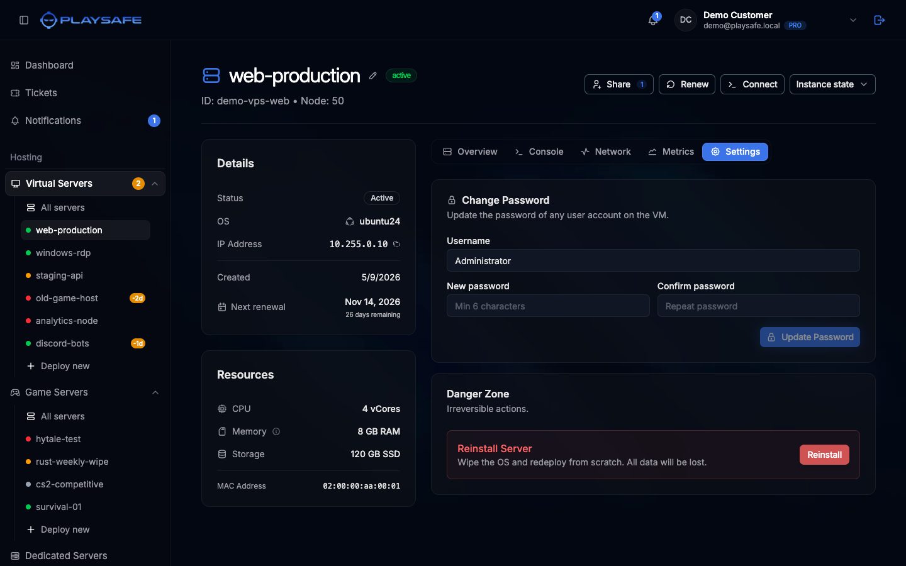Screen dimensions: 906x566
Task: Switch to the Overview tab
Action: [470, 152]
